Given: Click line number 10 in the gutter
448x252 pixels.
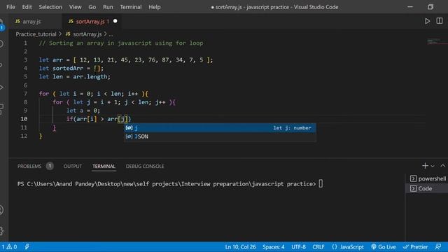Looking at the screenshot, I should 24,119.
